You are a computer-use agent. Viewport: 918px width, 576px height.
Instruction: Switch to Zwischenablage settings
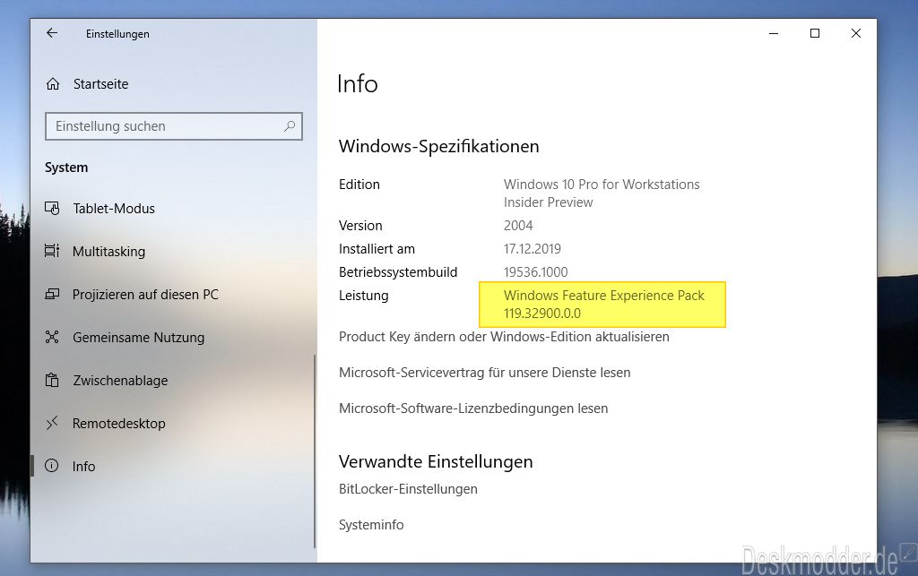[120, 381]
